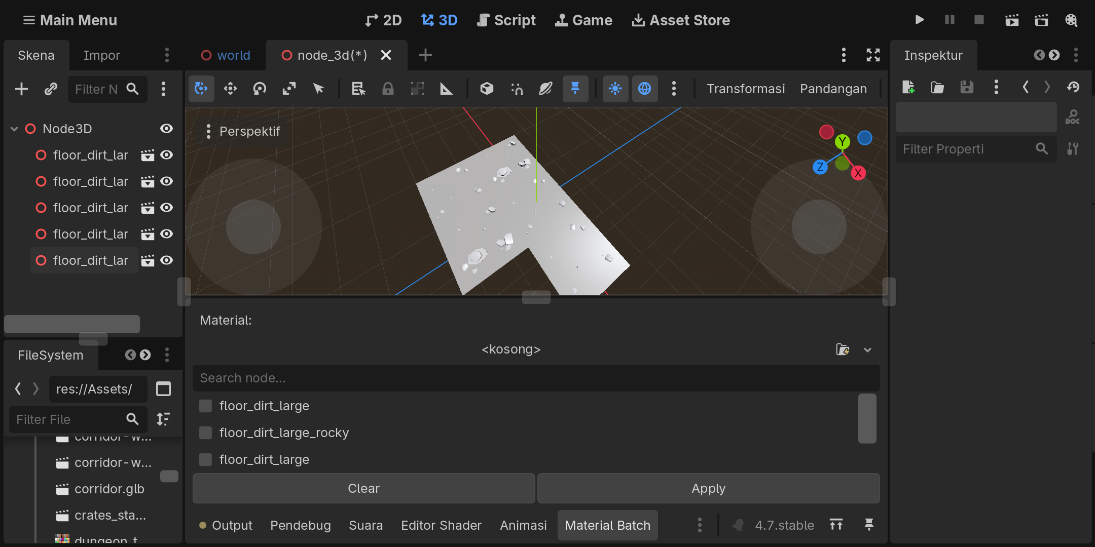Open sun and environment settings three dots
The height and width of the screenshot is (547, 1095).
pos(674,89)
